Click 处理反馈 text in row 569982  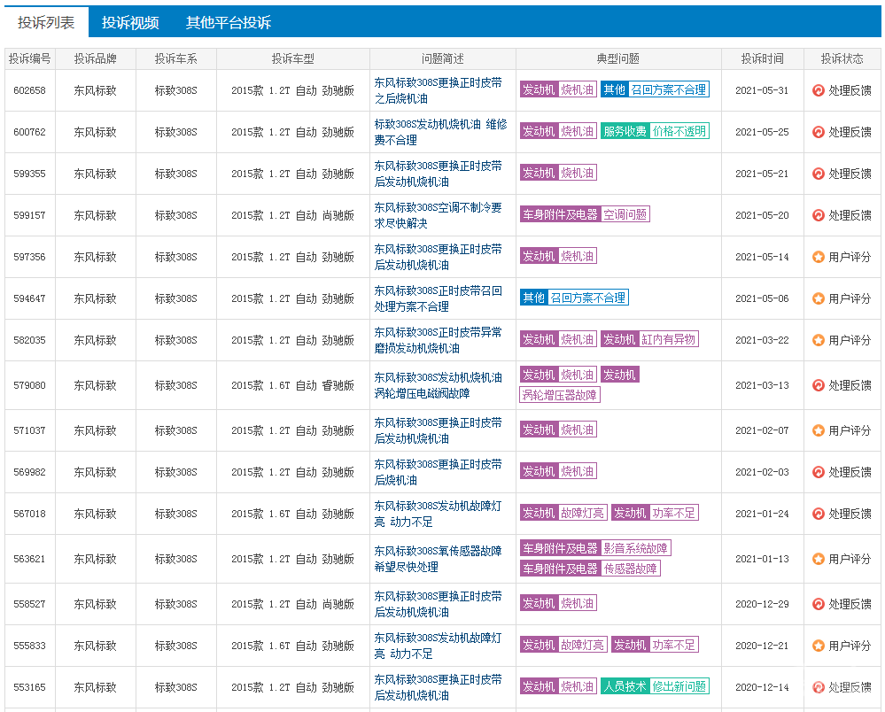pyautogui.click(x=850, y=472)
